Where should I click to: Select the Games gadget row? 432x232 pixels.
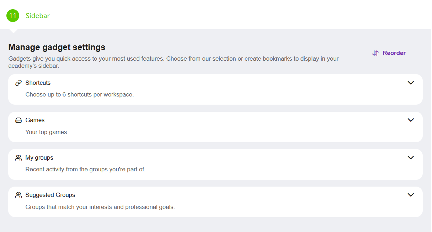(x=35, y=120)
